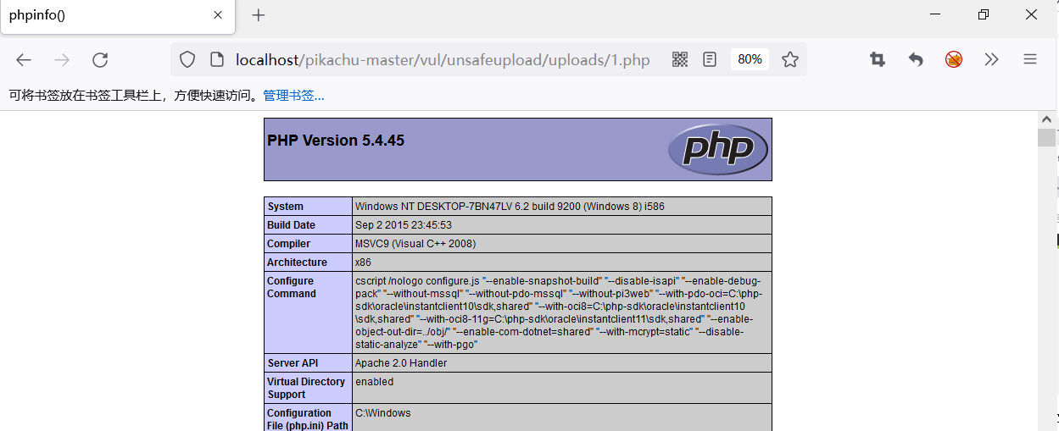Click the PHP Version 5.4.45 heading
Screen dimensions: 1059x431
336,141
